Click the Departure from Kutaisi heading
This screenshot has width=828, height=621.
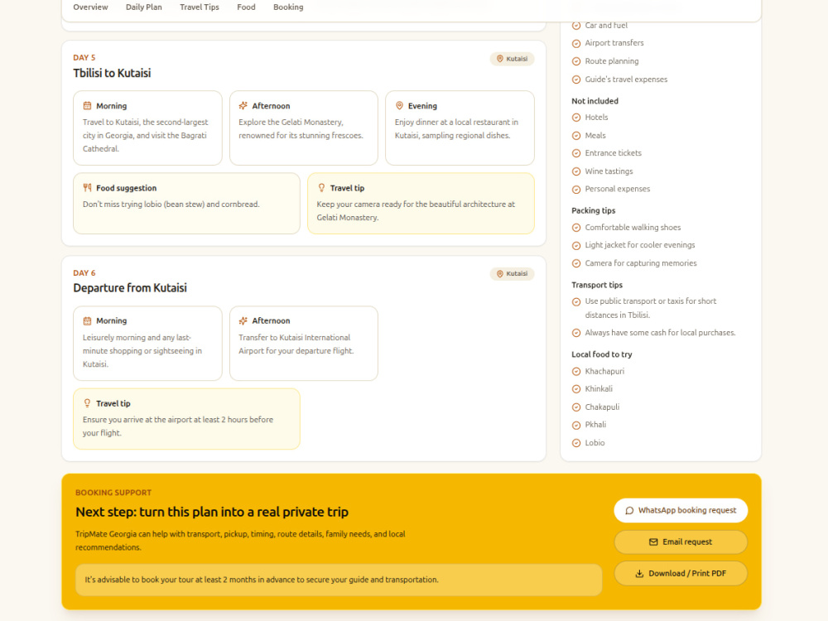pos(130,288)
